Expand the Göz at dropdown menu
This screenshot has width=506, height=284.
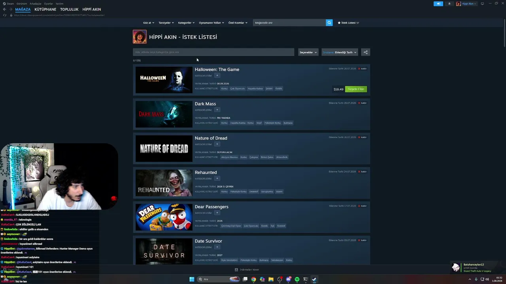[x=149, y=23]
